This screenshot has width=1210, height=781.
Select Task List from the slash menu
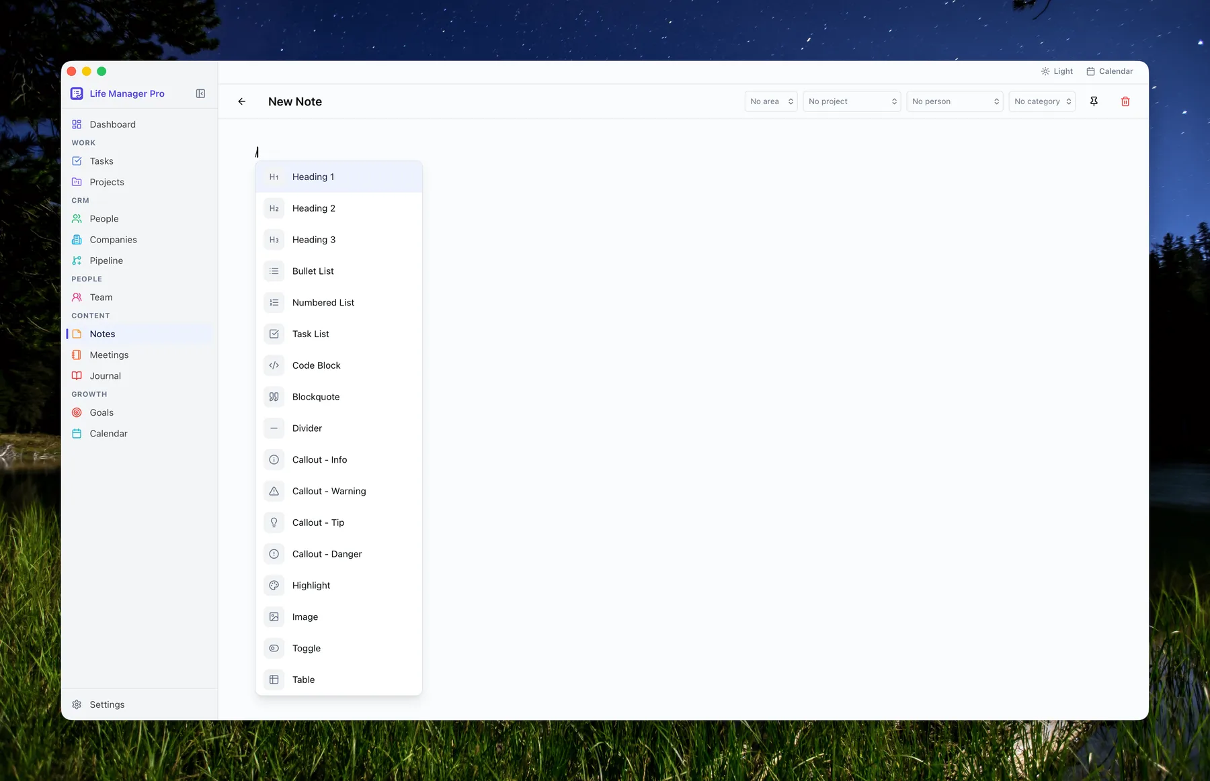click(x=339, y=334)
